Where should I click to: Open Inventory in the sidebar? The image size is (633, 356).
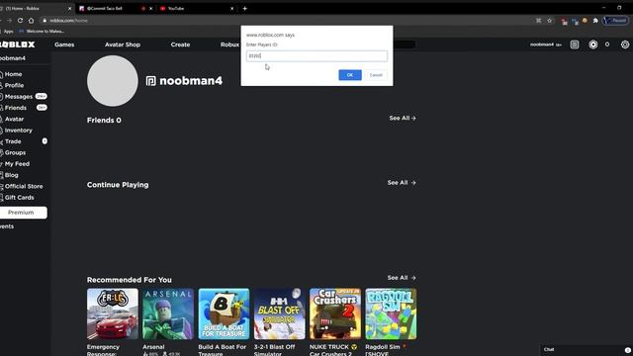pyautogui.click(x=18, y=131)
